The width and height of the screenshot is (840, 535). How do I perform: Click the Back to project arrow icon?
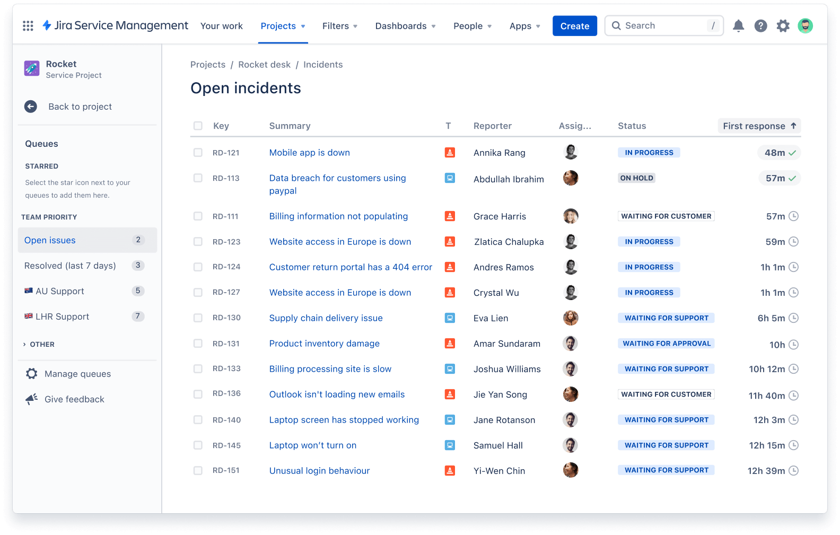coord(31,107)
